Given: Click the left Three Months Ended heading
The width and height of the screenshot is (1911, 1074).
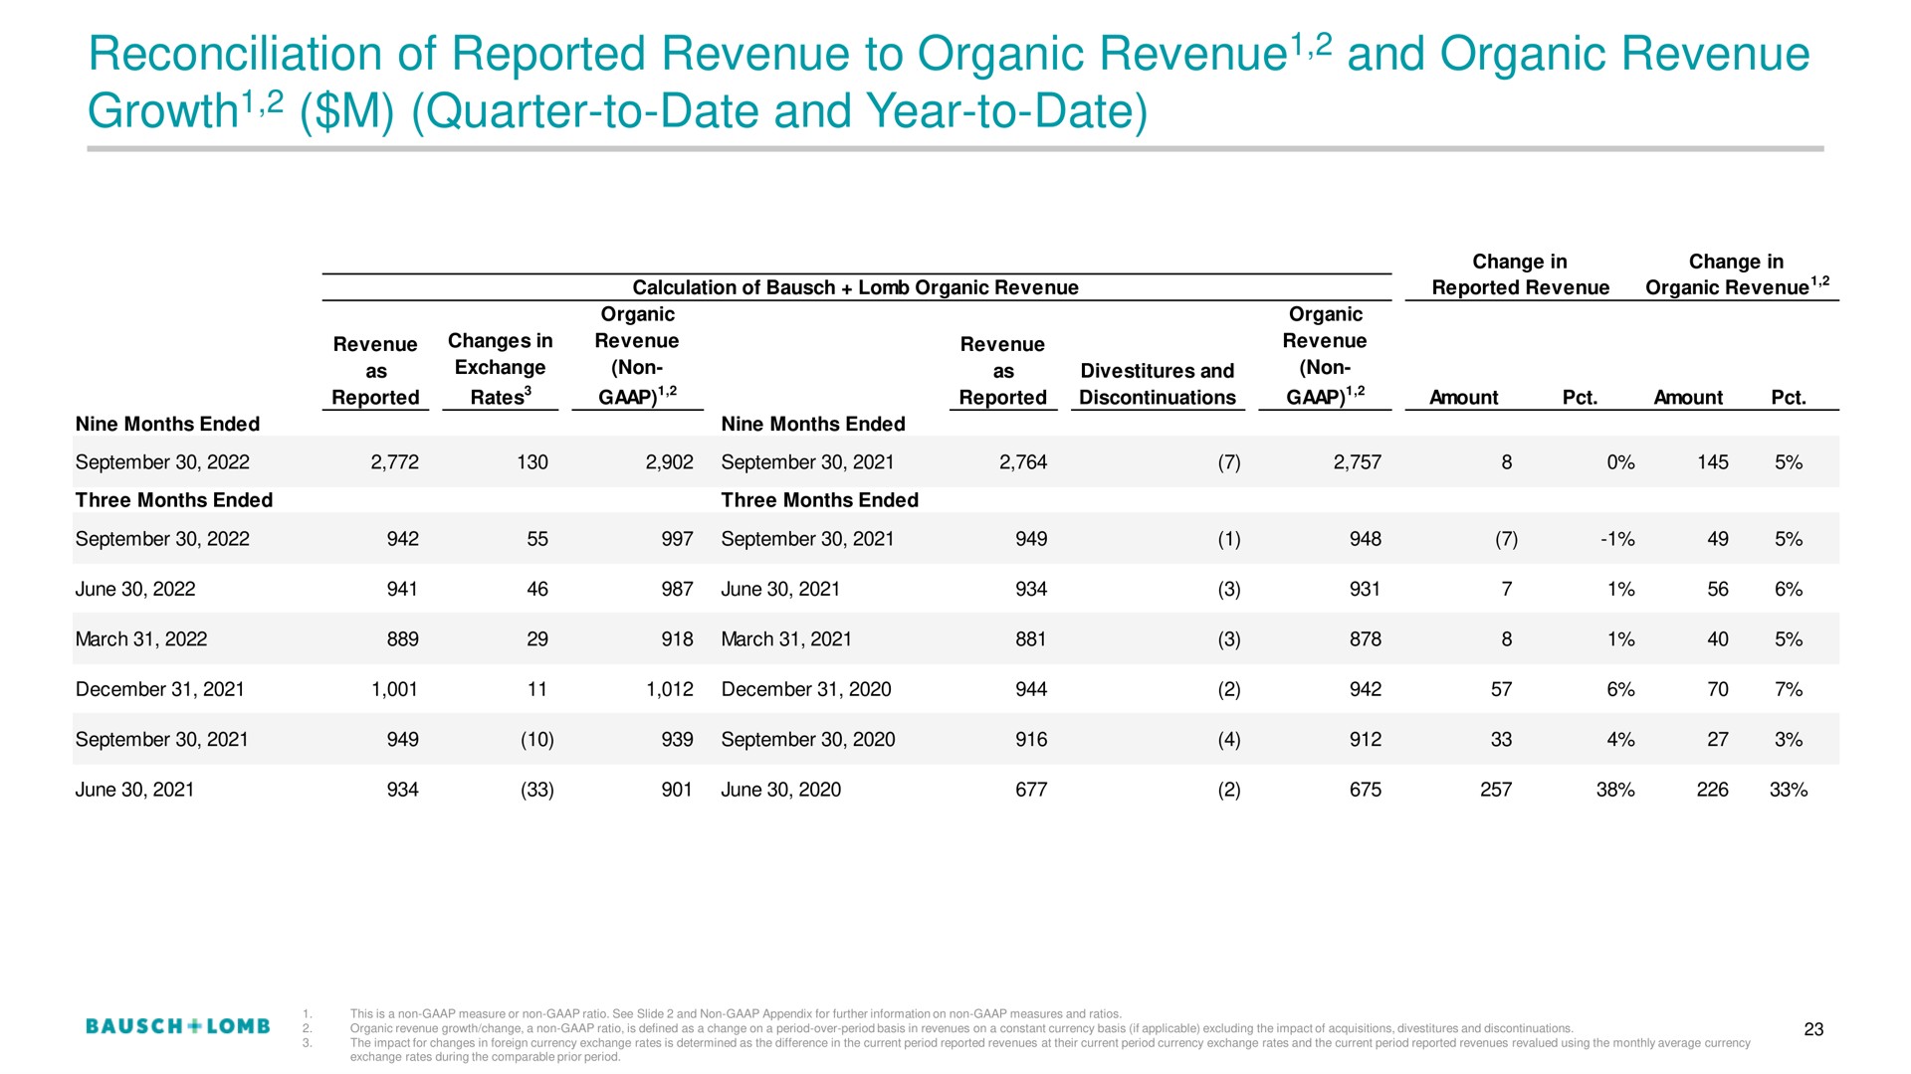Looking at the screenshot, I should coord(174,500).
